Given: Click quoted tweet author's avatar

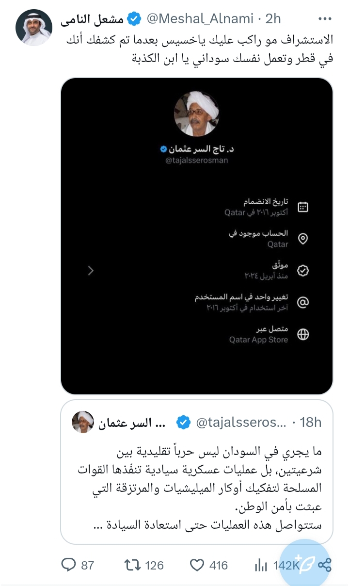Looking at the screenshot, I should [x=83, y=422].
